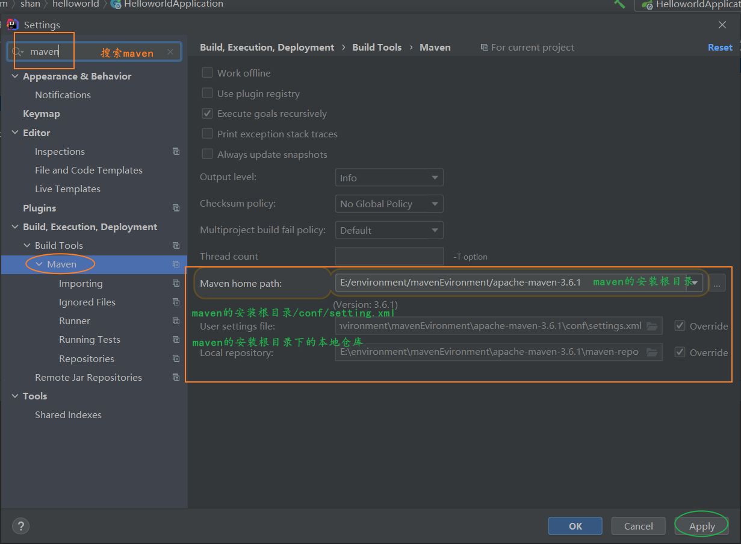Image resolution: width=741 pixels, height=544 pixels.
Task: Click the Cancel button
Action: (x=638, y=526)
